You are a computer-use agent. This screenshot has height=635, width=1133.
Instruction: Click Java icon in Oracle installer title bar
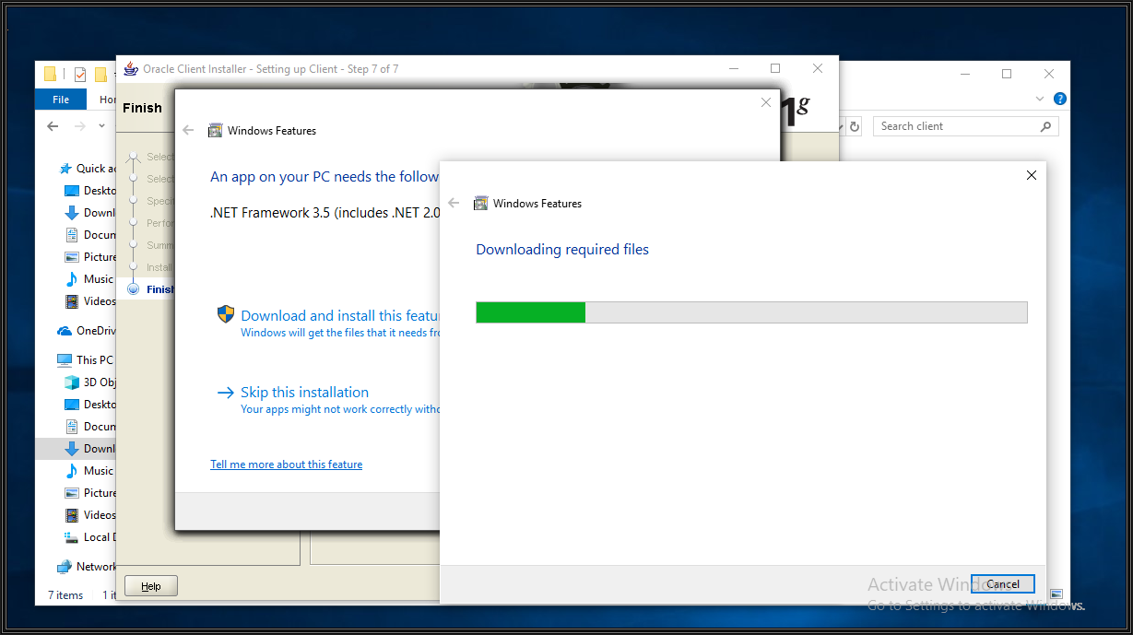click(130, 69)
